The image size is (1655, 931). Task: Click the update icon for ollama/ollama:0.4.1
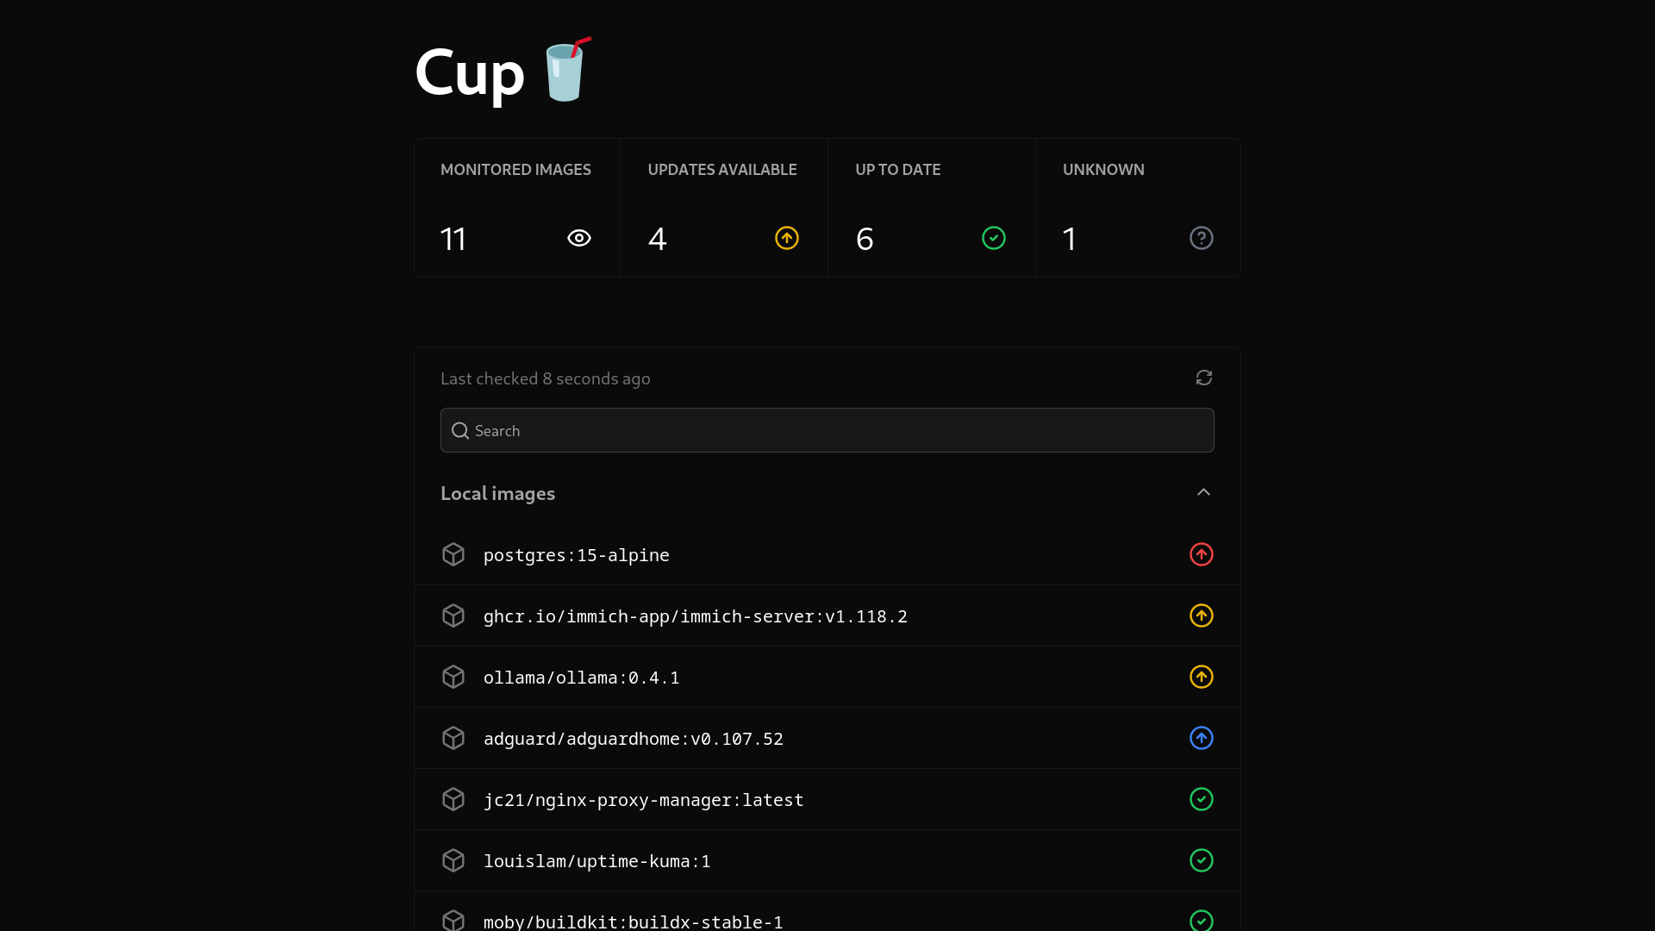[1202, 677]
